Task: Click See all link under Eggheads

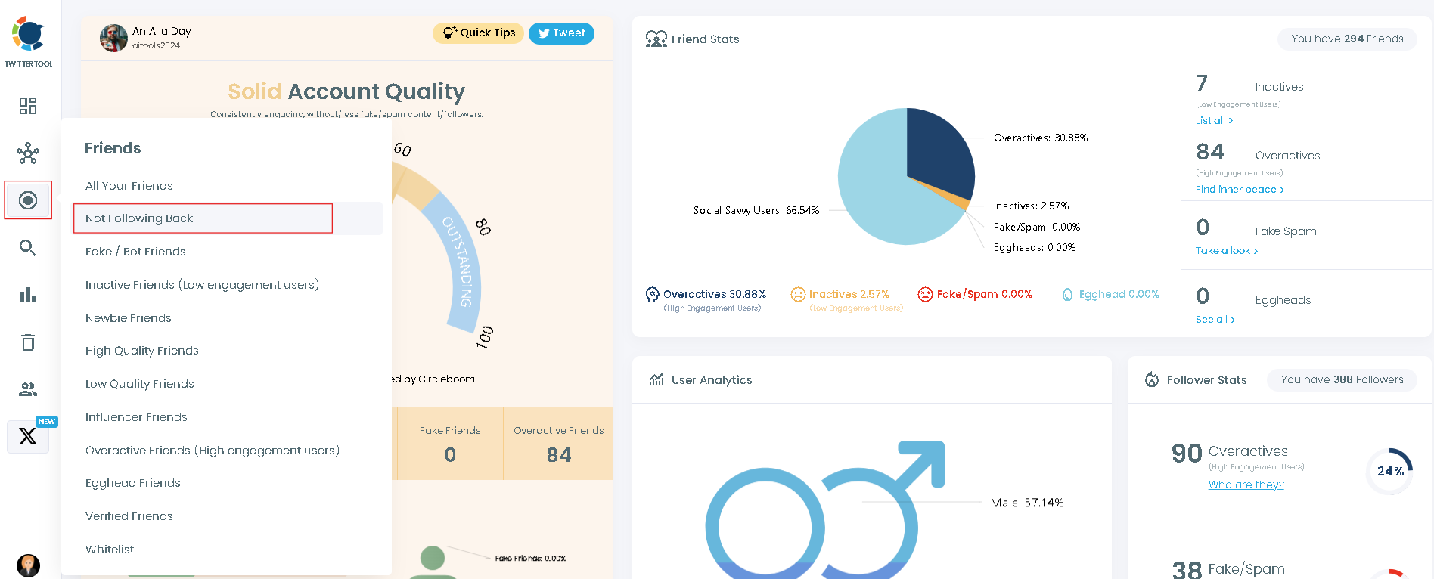Action: tap(1215, 320)
